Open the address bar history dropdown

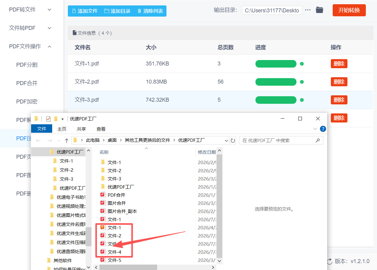[x=227, y=141]
